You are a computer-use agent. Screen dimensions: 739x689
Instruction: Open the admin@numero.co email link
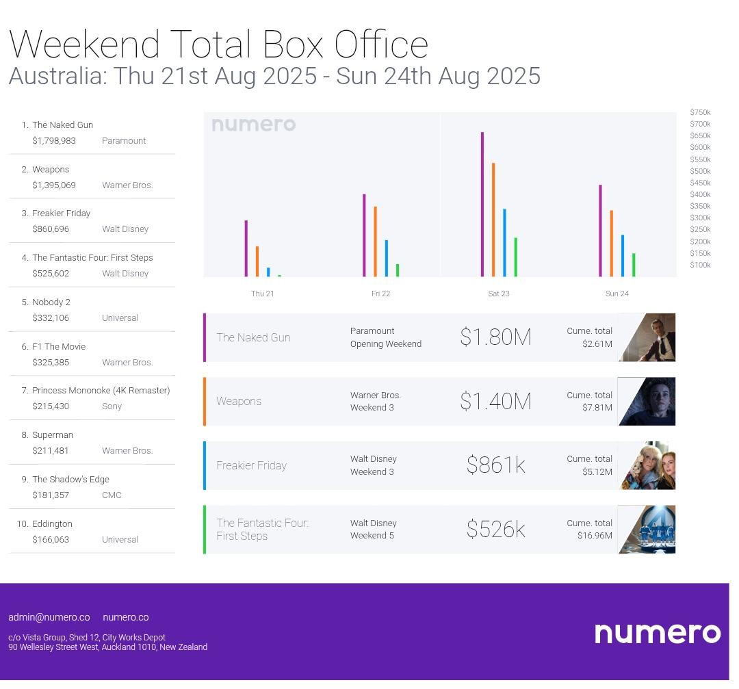click(x=49, y=617)
